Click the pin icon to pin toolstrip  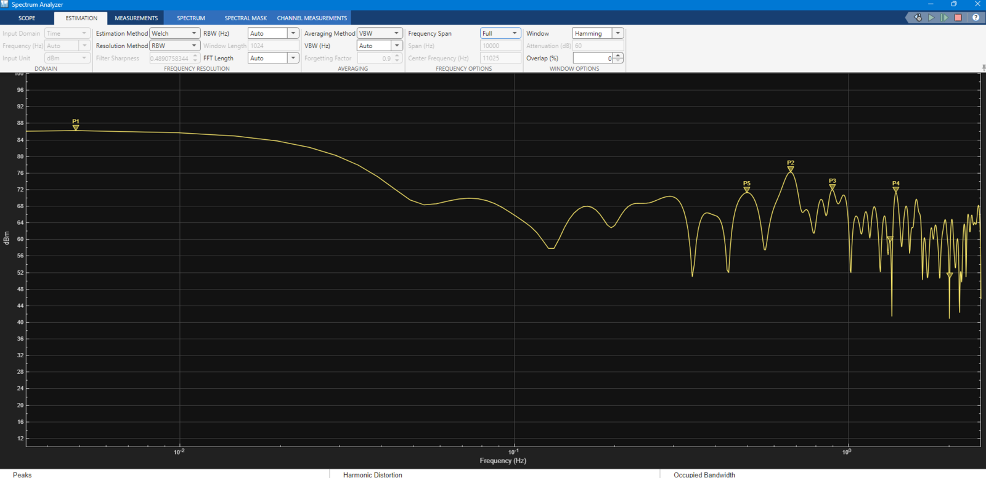tap(983, 67)
